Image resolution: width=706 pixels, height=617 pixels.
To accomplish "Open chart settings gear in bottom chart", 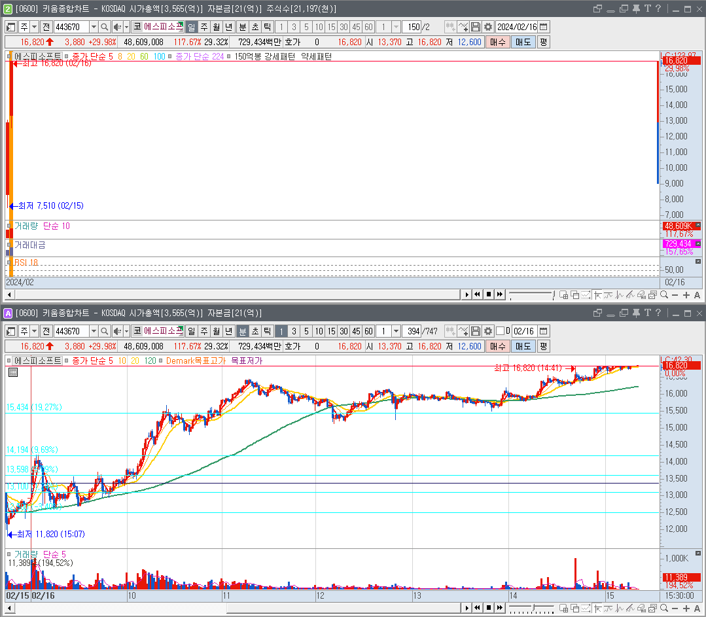I will tap(488, 332).
